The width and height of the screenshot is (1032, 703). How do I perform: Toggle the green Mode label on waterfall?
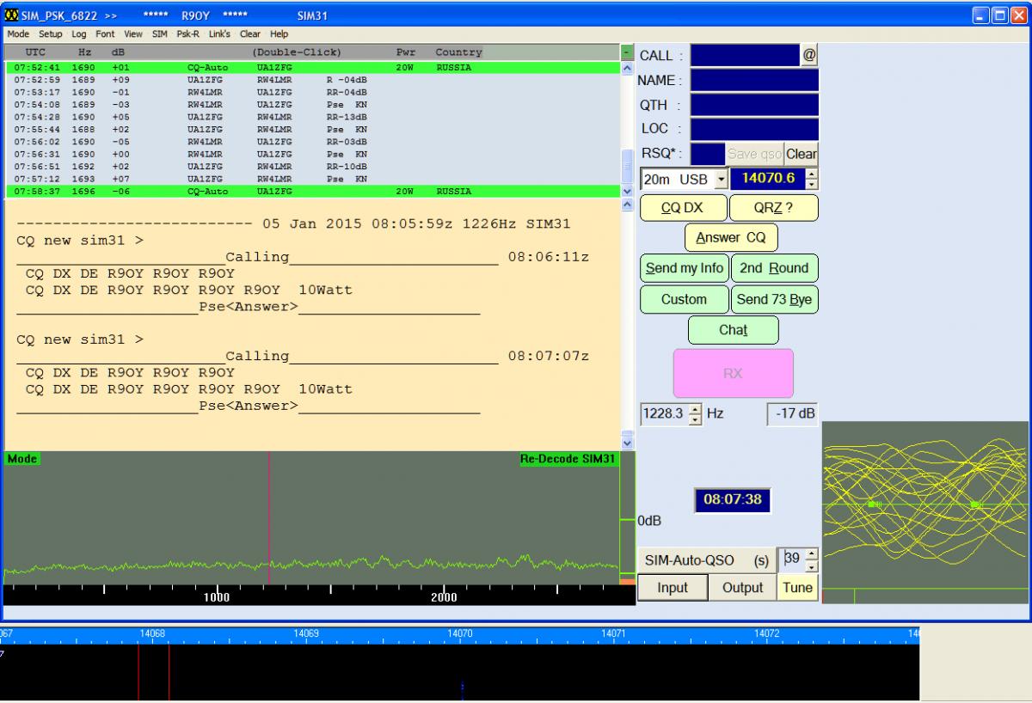pyautogui.click(x=22, y=459)
